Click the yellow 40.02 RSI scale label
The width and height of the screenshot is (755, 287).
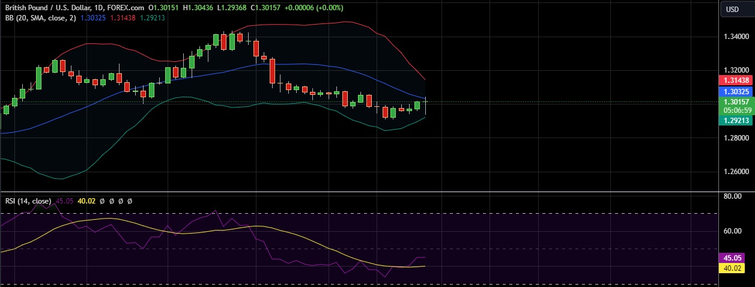coord(732,268)
